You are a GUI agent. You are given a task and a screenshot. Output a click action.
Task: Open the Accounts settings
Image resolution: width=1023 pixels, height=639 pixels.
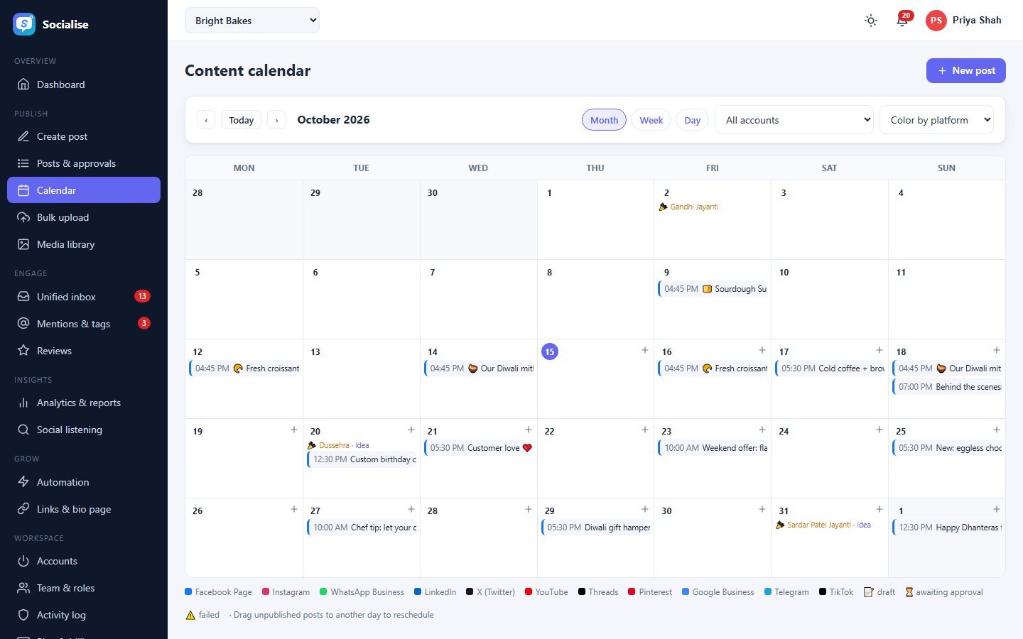[84, 561]
